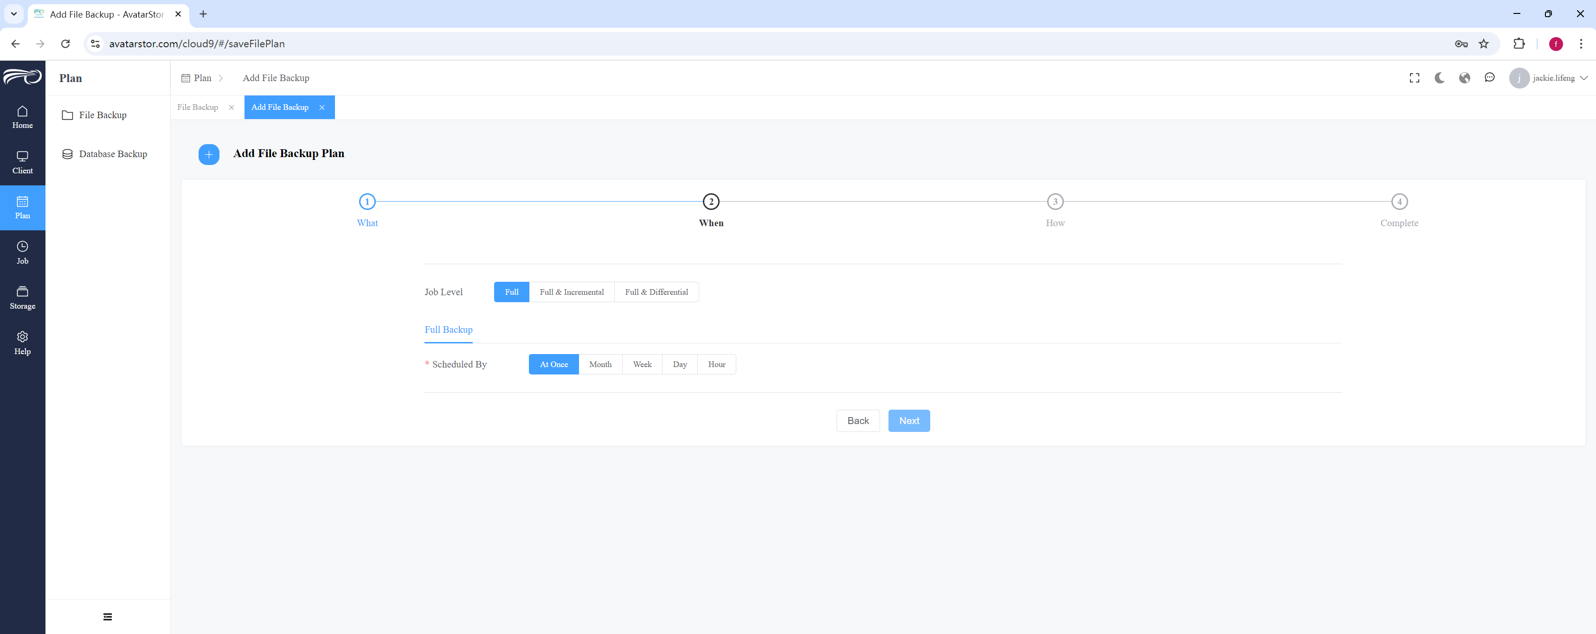Click step 4 Complete circle
The image size is (1596, 634).
click(1399, 202)
